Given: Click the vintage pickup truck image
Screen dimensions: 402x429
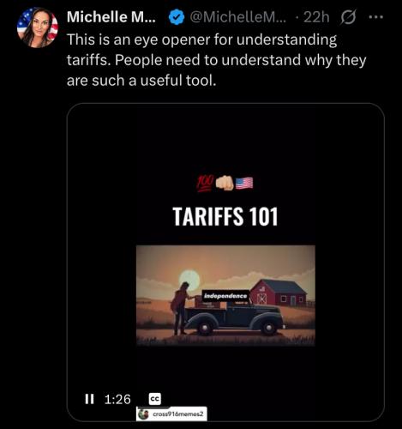Looking at the screenshot, I should click(234, 318).
